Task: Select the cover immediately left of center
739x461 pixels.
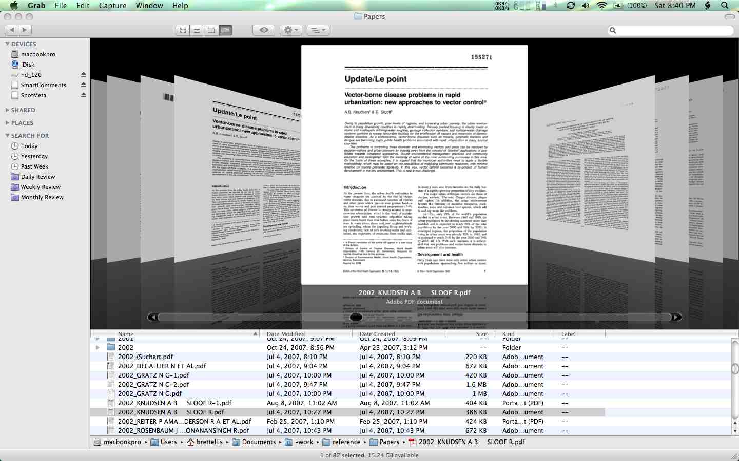Action: [238, 169]
